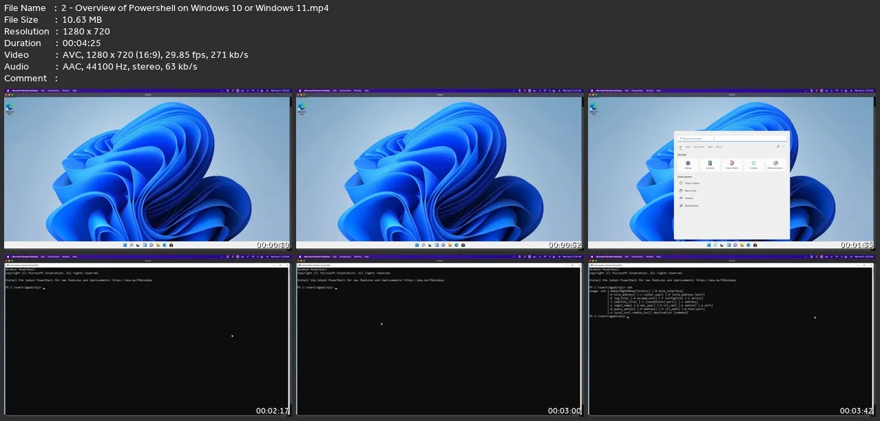Screen dimensions: 880x421
Task: Click the Video codec info line
Action: click(x=155, y=55)
